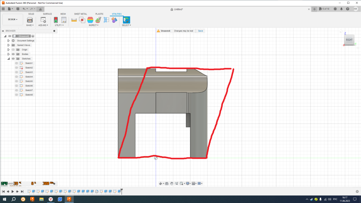Open the notifications bell icon
Image resolution: width=361 pixels, height=203 pixels.
click(341, 9)
